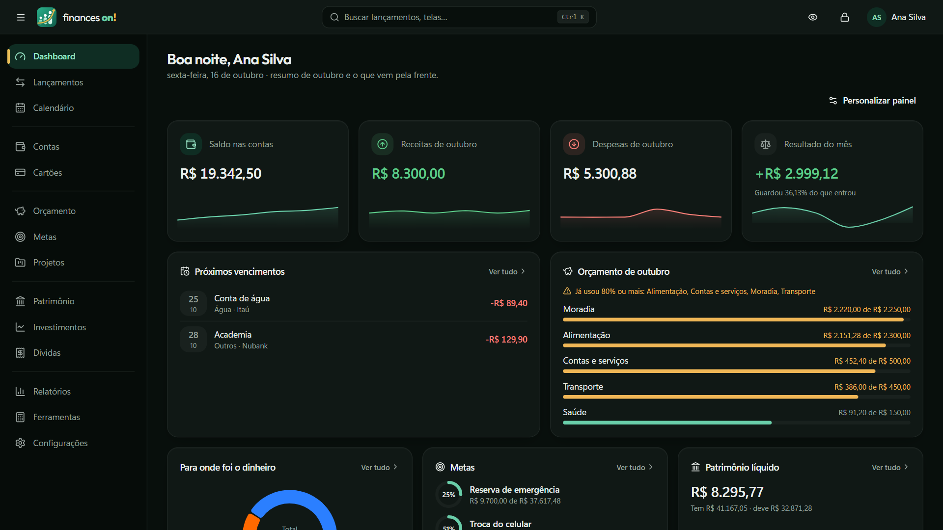Image resolution: width=943 pixels, height=530 pixels.
Task: Open the AS user avatar
Action: click(x=877, y=17)
